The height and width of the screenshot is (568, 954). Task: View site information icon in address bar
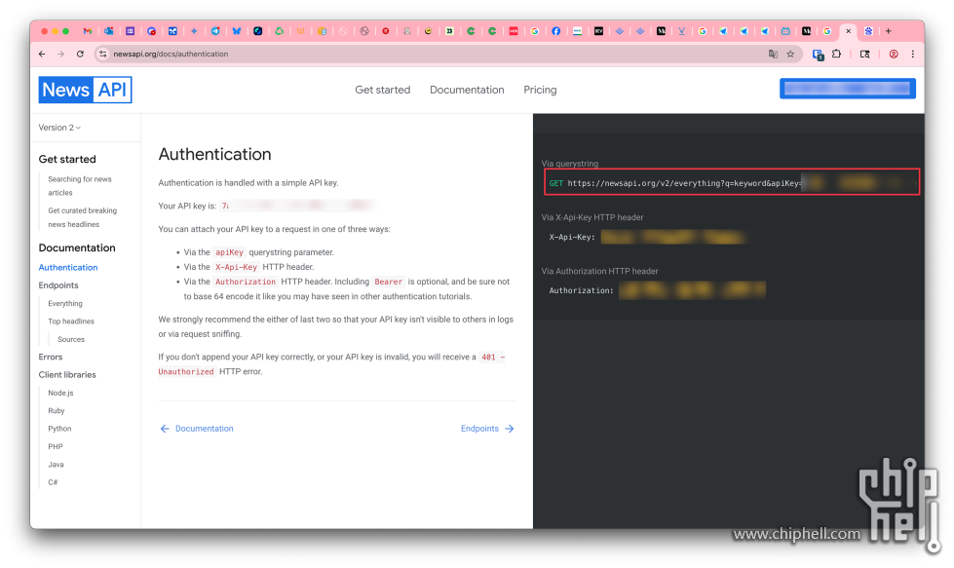pyautogui.click(x=103, y=55)
